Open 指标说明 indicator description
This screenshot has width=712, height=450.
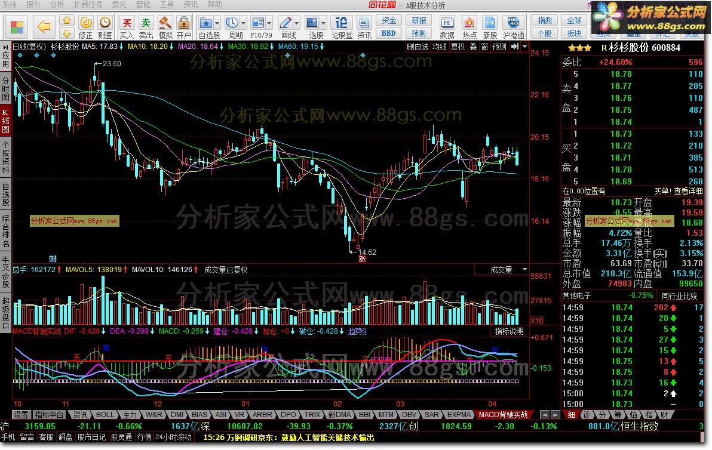[509, 332]
